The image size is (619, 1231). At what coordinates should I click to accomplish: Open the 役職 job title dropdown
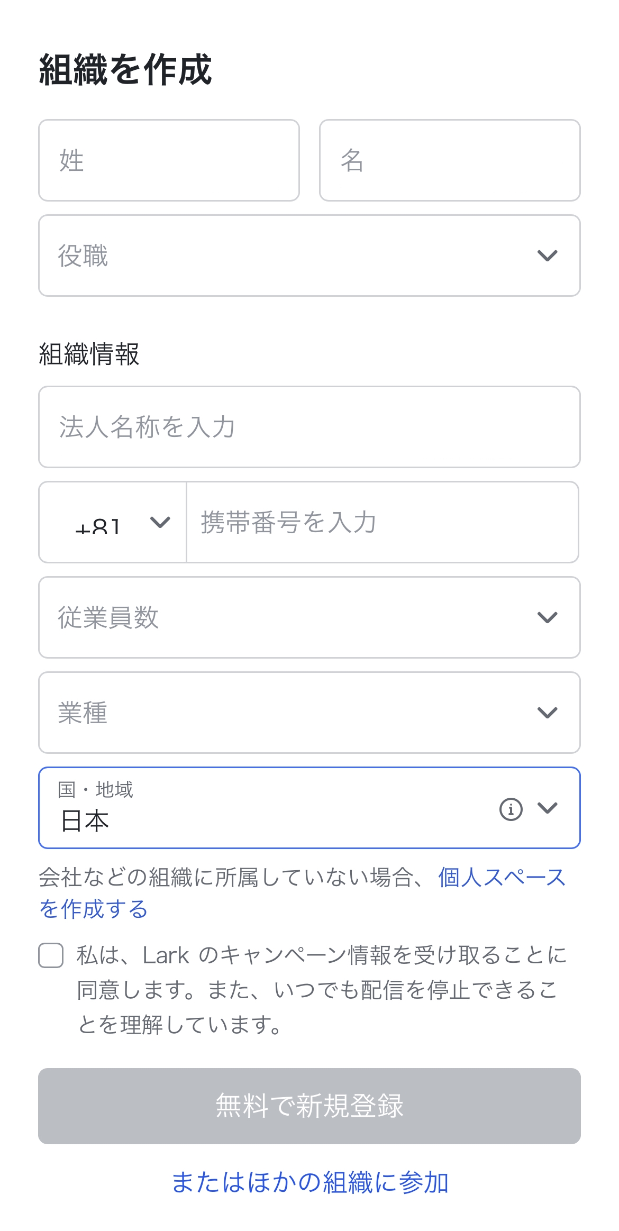(x=296, y=256)
